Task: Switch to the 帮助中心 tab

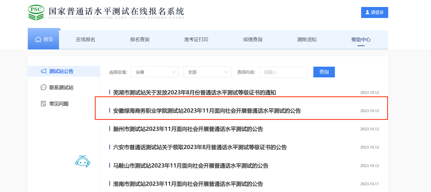Action: tap(361, 39)
